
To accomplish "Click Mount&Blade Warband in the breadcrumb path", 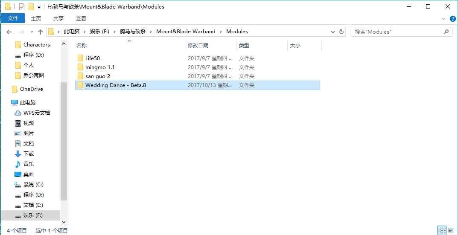I will [186, 32].
